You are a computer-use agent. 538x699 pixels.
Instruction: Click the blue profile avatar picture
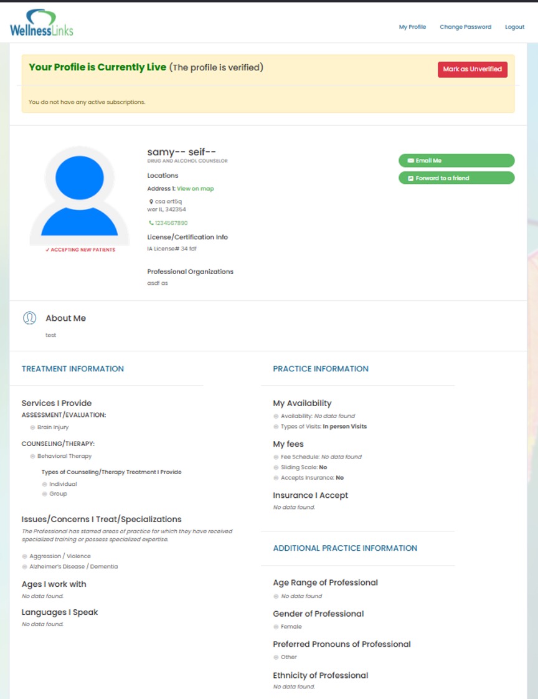click(80, 196)
